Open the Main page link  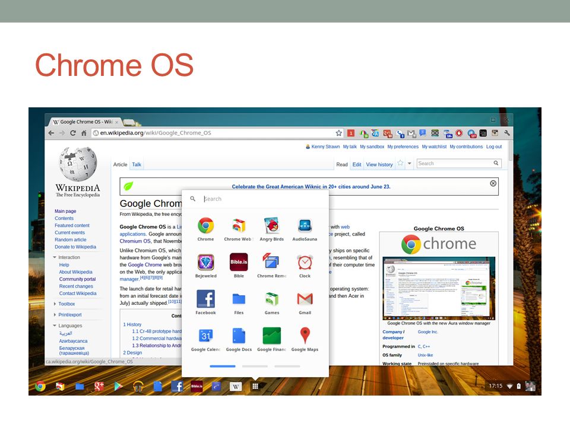point(65,211)
